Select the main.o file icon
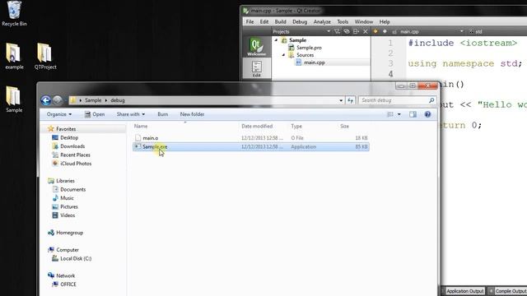The image size is (527, 296). pyautogui.click(x=138, y=137)
